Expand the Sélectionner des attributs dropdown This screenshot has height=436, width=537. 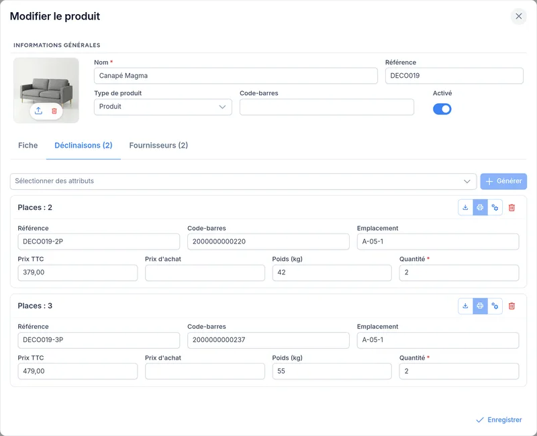click(x=243, y=181)
